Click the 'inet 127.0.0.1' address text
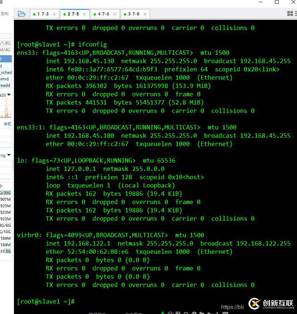 pyautogui.click(x=71, y=169)
